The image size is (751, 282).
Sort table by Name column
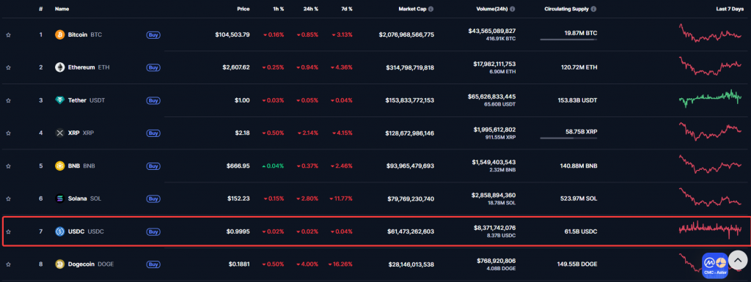pyautogui.click(x=62, y=9)
